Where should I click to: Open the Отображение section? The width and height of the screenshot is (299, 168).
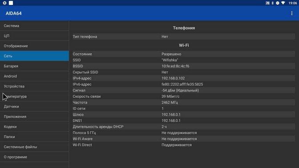tap(34, 46)
